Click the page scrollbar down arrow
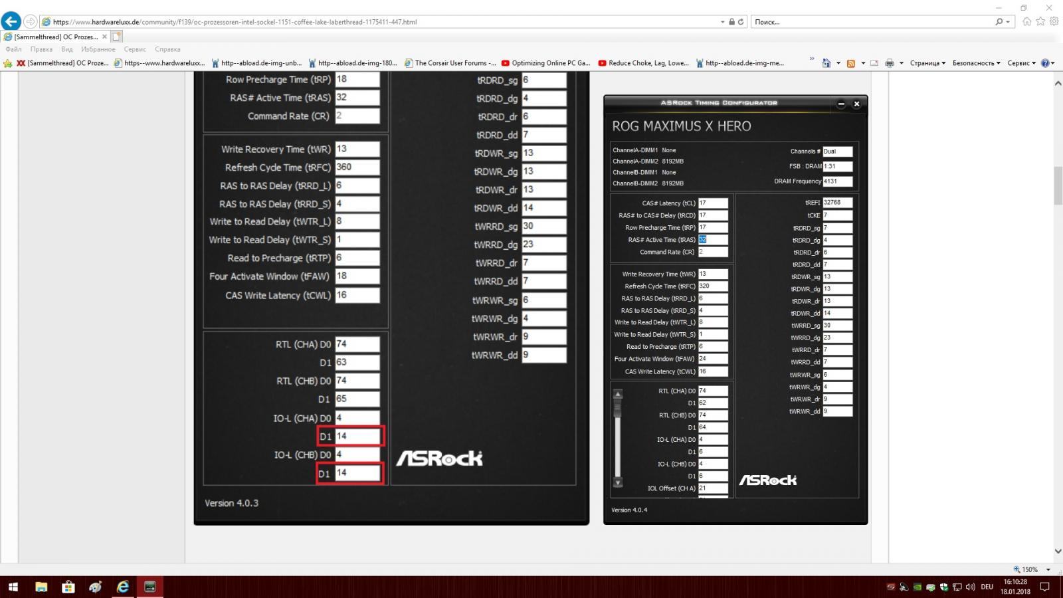 click(x=1058, y=551)
